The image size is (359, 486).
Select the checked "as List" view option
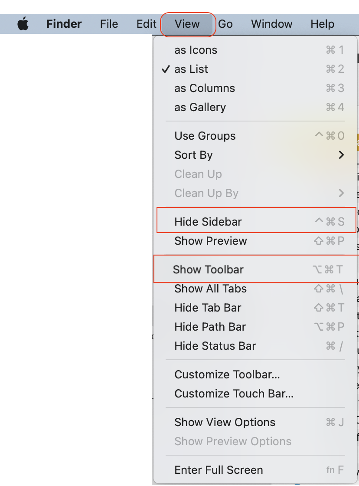click(x=191, y=69)
